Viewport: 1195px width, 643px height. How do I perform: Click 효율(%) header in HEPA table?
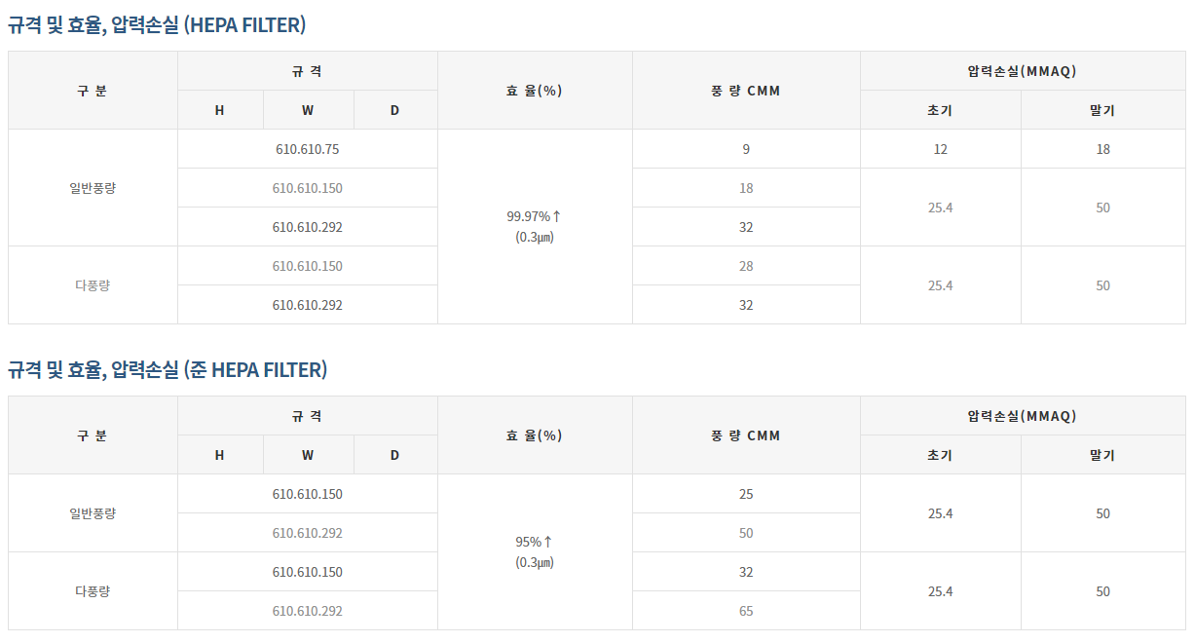coord(534,91)
